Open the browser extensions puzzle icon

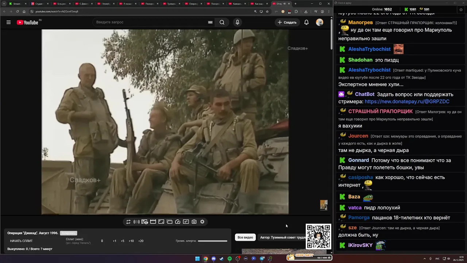tap(296, 11)
